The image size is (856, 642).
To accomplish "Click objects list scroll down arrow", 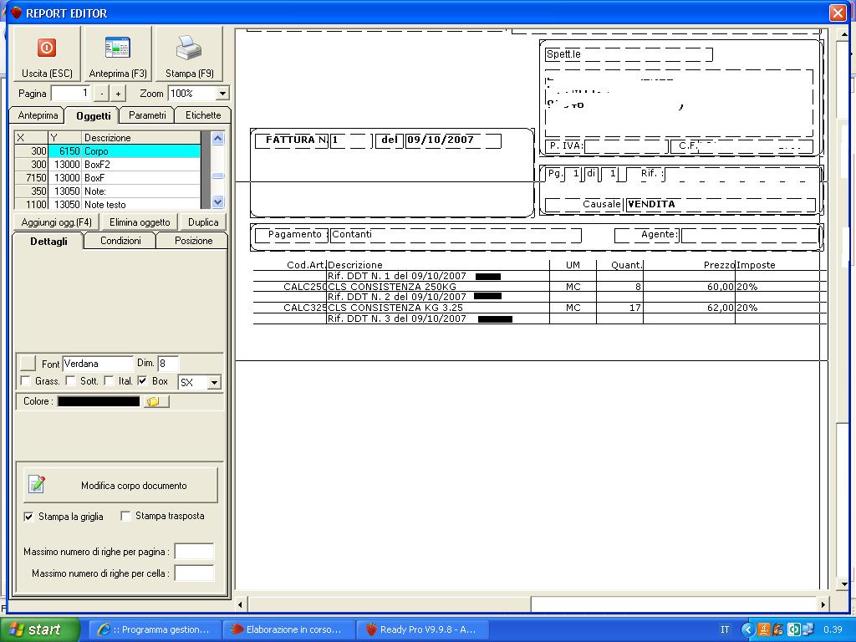I will pos(218,202).
